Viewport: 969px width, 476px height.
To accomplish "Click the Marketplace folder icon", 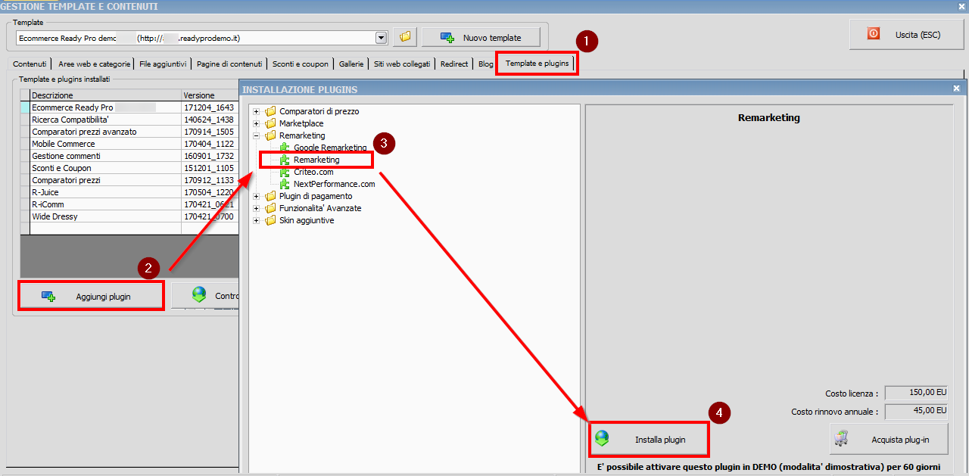I will (270, 123).
